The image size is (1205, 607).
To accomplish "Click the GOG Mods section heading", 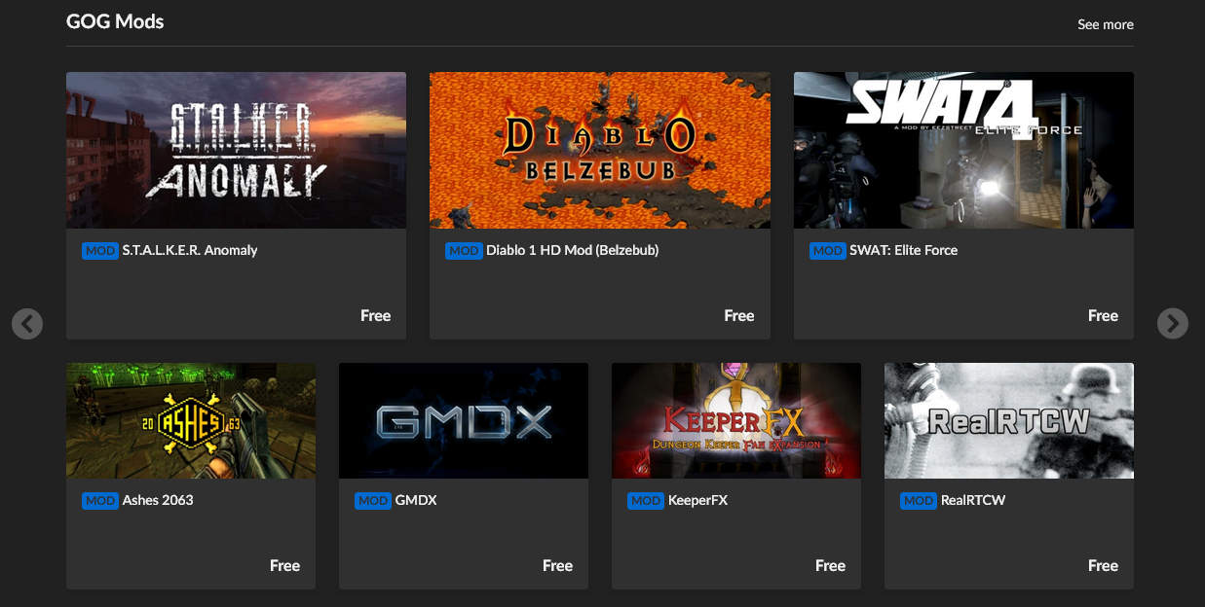I will pyautogui.click(x=115, y=21).
